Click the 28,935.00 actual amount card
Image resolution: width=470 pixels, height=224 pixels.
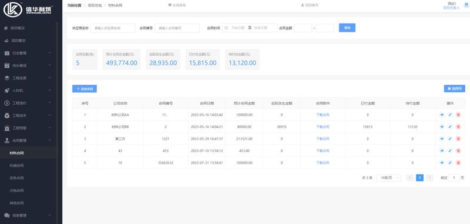[x=163, y=59]
